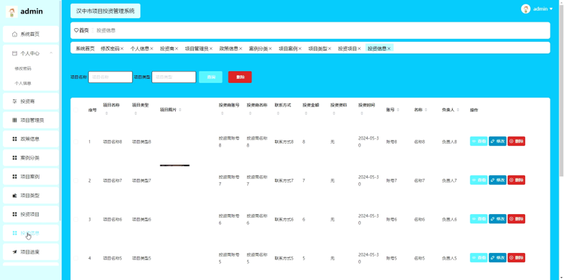Select the 名称5 cell
Viewport: 564px width, 280px height.
(419, 258)
